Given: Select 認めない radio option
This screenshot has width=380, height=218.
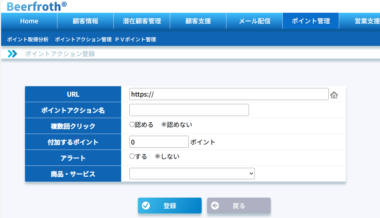Looking at the screenshot, I should pos(164,125).
